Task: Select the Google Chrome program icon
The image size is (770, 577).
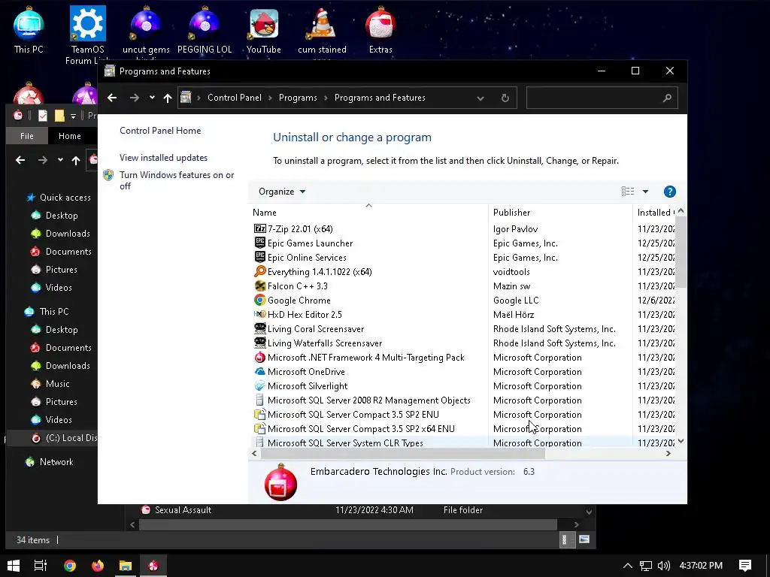Action: tap(259, 300)
